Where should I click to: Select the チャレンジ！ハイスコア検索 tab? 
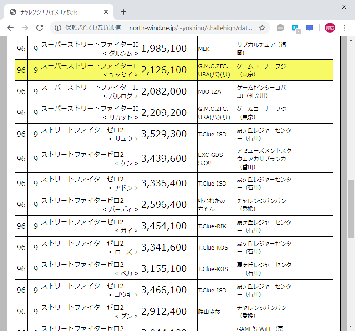pyautogui.click(x=58, y=12)
